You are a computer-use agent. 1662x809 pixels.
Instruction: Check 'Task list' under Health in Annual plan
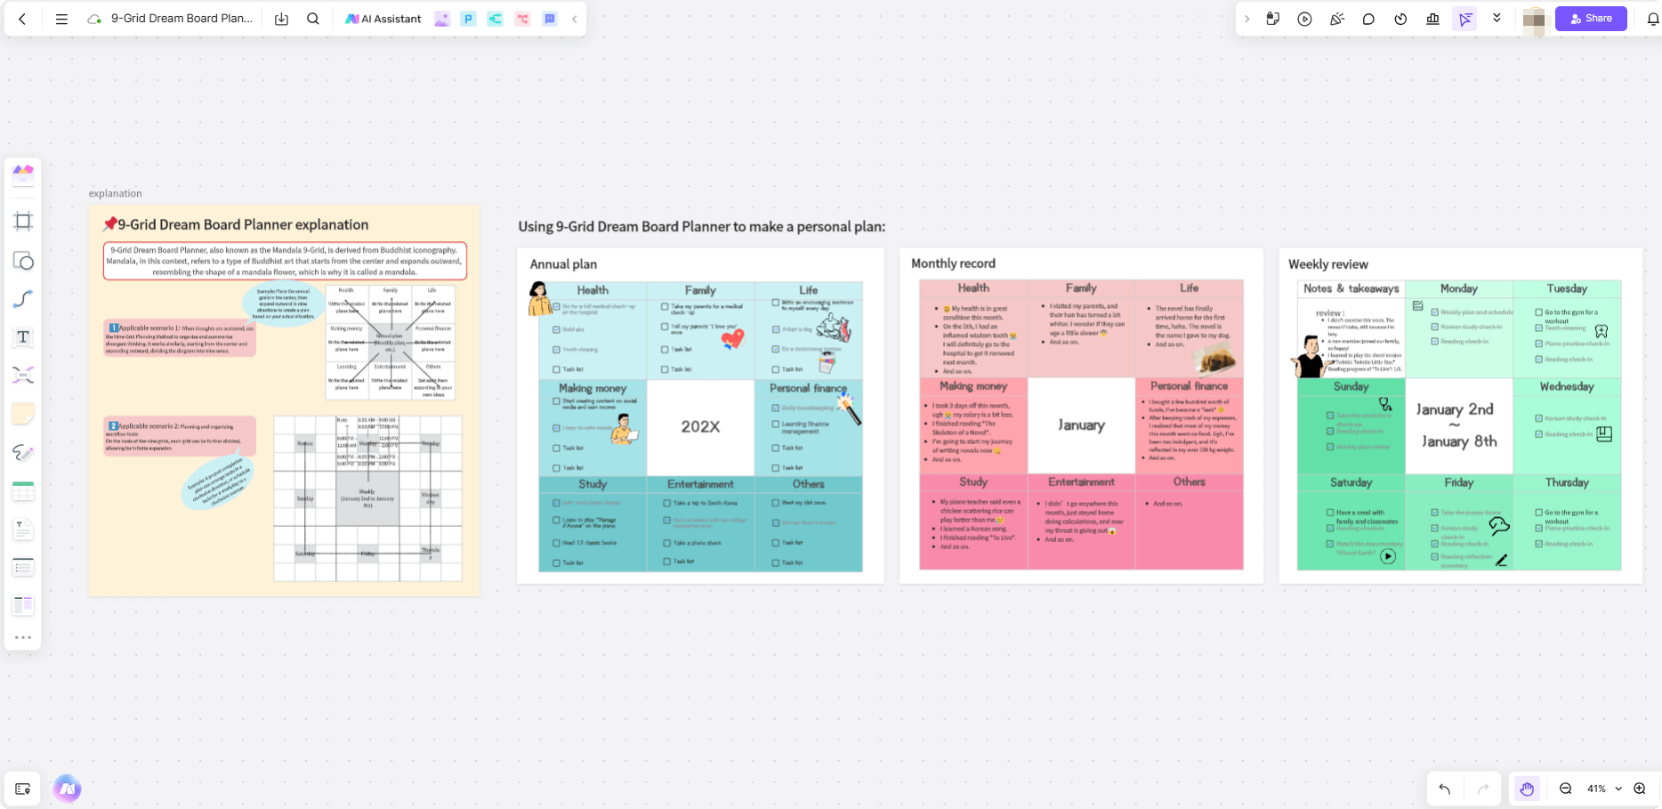tap(557, 370)
